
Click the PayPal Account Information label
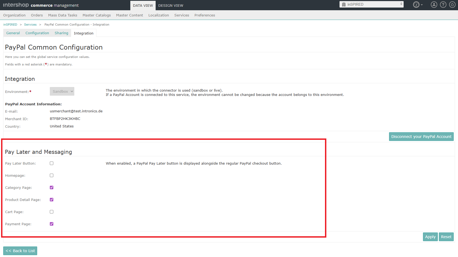tap(33, 104)
